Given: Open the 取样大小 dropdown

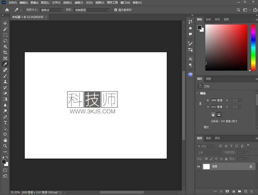Looking at the screenshot, I should pos(51,10).
